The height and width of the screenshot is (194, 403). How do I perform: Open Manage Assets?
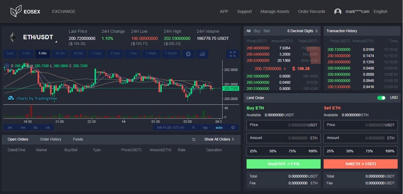pyautogui.click(x=275, y=12)
